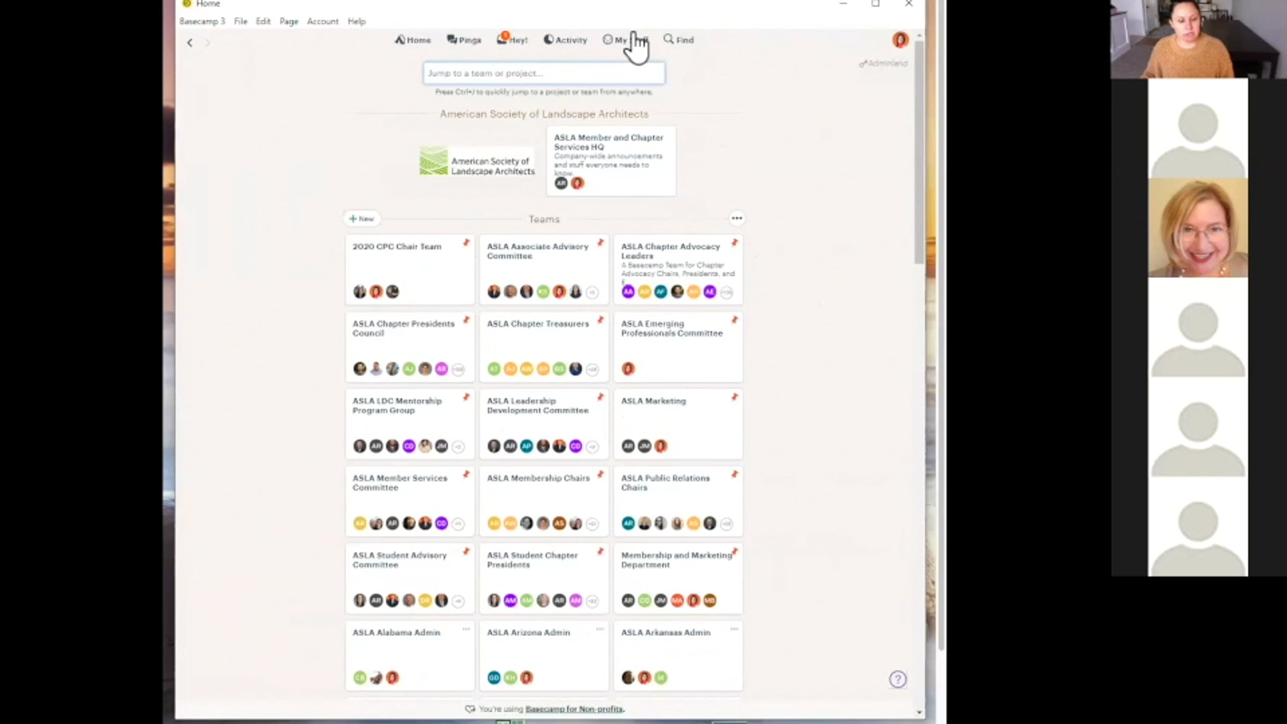1287x724 pixels.
Task: Open the Hey! notifications icon
Action: tap(502, 39)
